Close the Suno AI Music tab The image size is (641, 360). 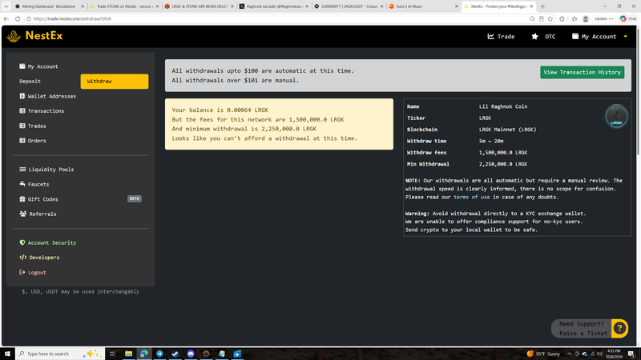click(x=456, y=6)
